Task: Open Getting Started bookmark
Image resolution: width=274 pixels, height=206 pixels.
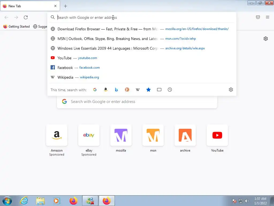Action: tap(17, 27)
